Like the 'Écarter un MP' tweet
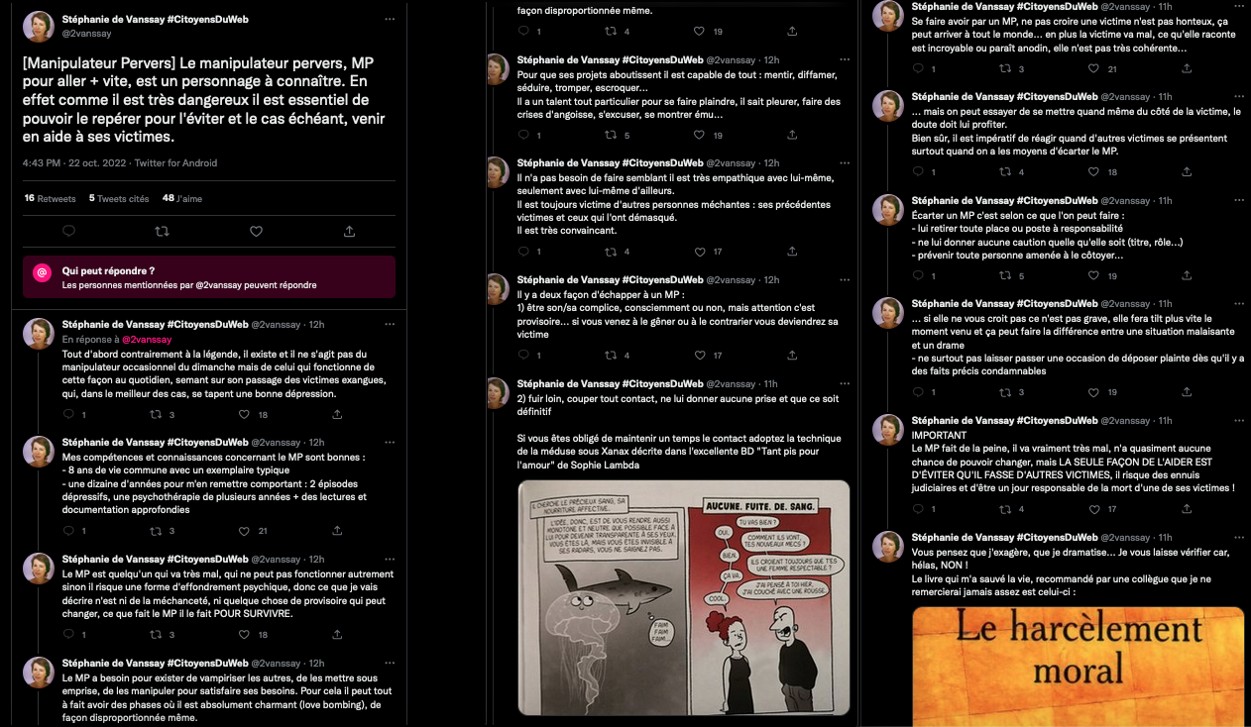The width and height of the screenshot is (1251, 727). tap(1093, 275)
